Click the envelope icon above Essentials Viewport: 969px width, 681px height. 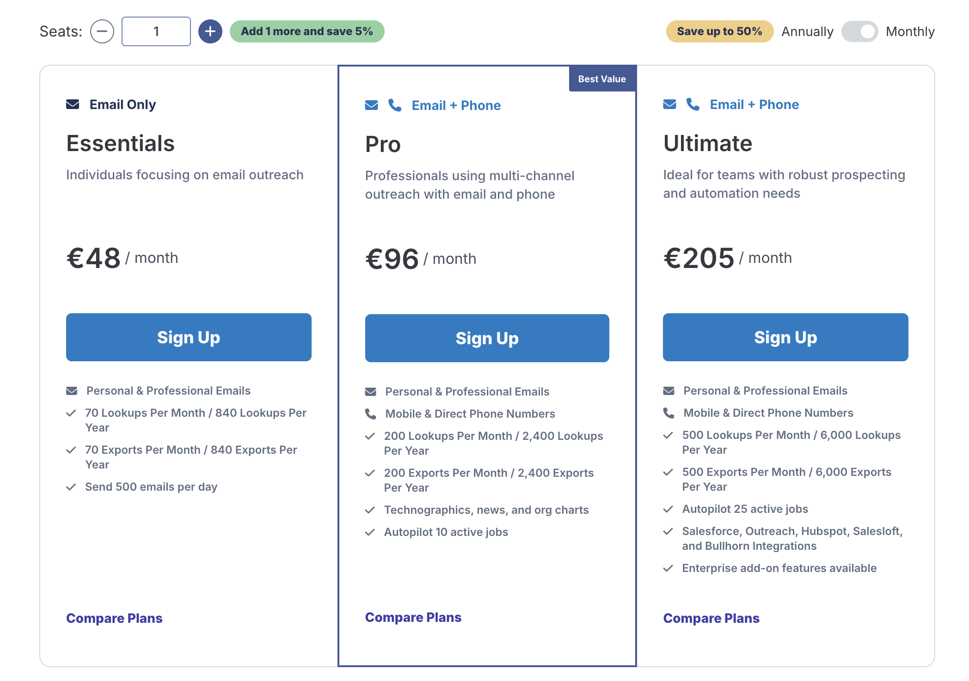[x=73, y=104]
